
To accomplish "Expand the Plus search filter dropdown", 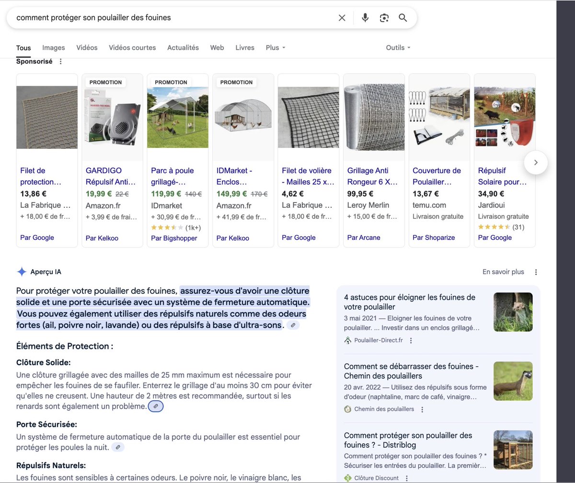I will click(x=276, y=47).
